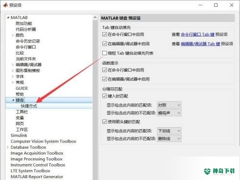
Task: Open the 蜂鸣声 mismatch dropdown
Action: pyautogui.click(x=169, y=113)
